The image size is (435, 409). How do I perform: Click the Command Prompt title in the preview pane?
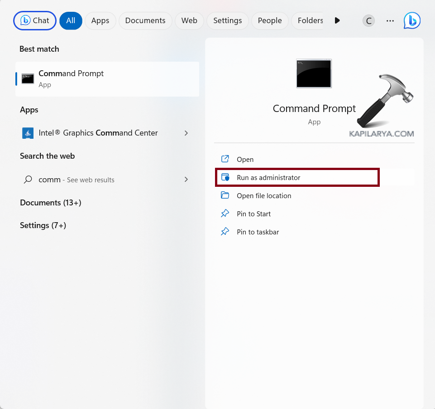click(314, 109)
